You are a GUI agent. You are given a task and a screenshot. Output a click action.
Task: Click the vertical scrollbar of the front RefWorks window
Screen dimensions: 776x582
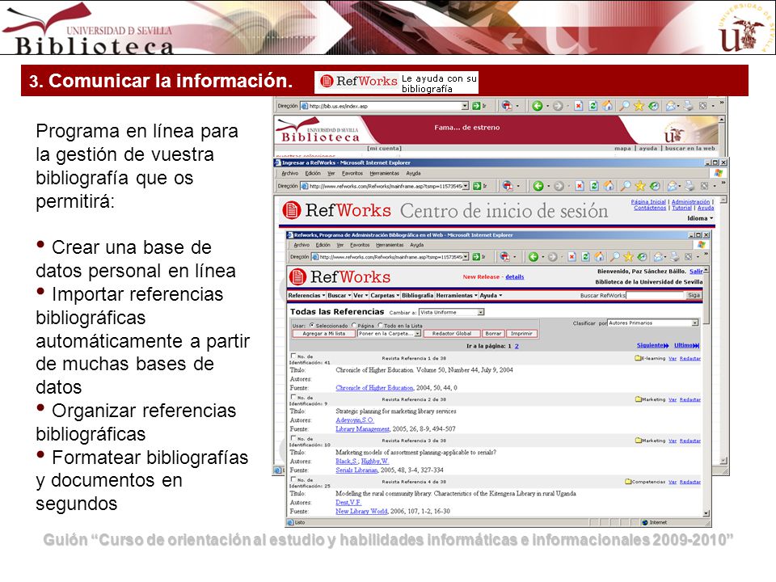706,391
